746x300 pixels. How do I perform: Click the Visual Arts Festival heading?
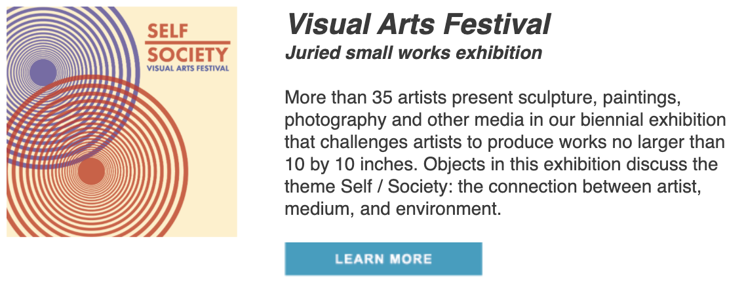[419, 24]
